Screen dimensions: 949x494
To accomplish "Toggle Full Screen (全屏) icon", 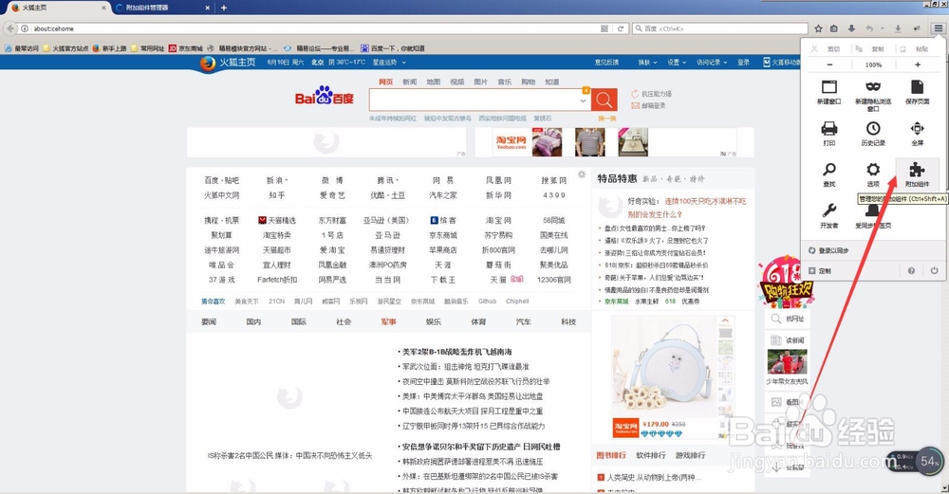I will coord(917,128).
